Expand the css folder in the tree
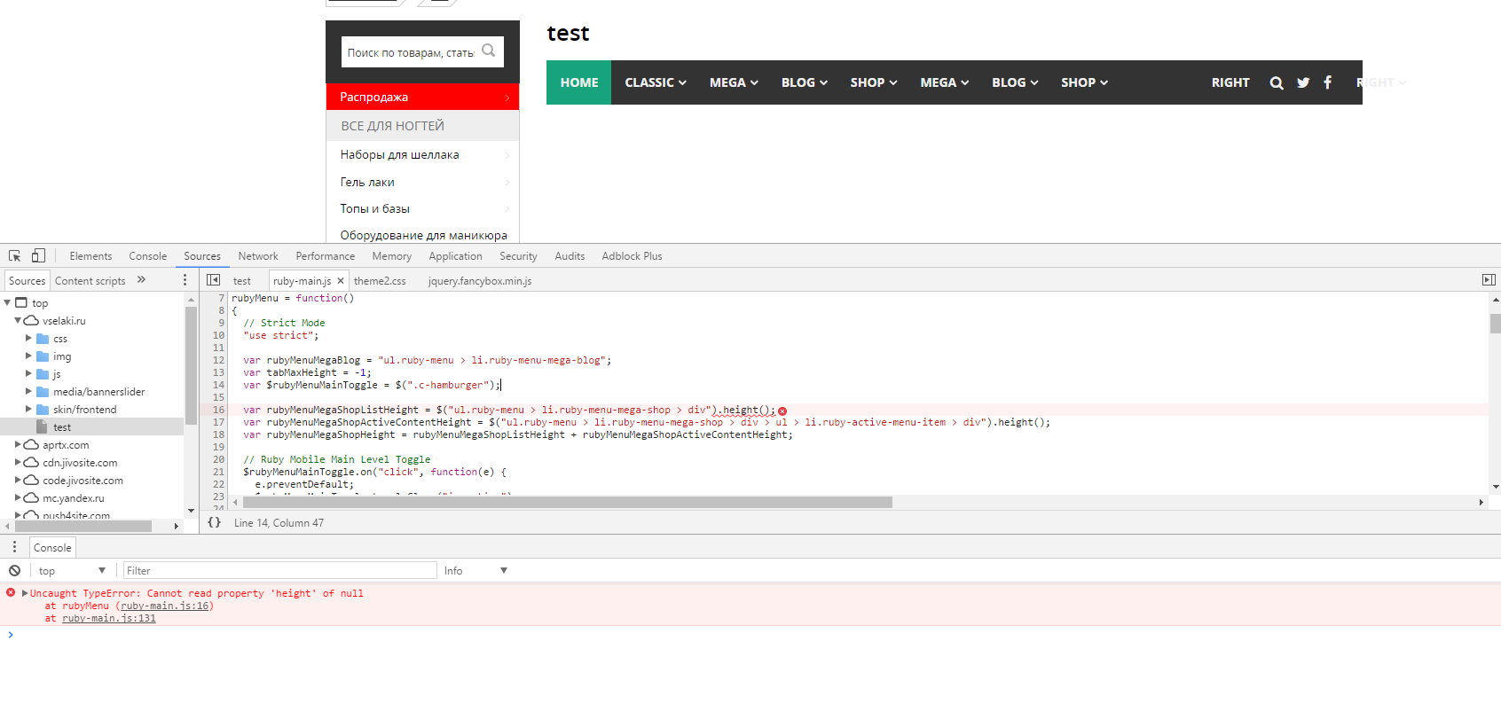The height and width of the screenshot is (704, 1501). coord(28,339)
